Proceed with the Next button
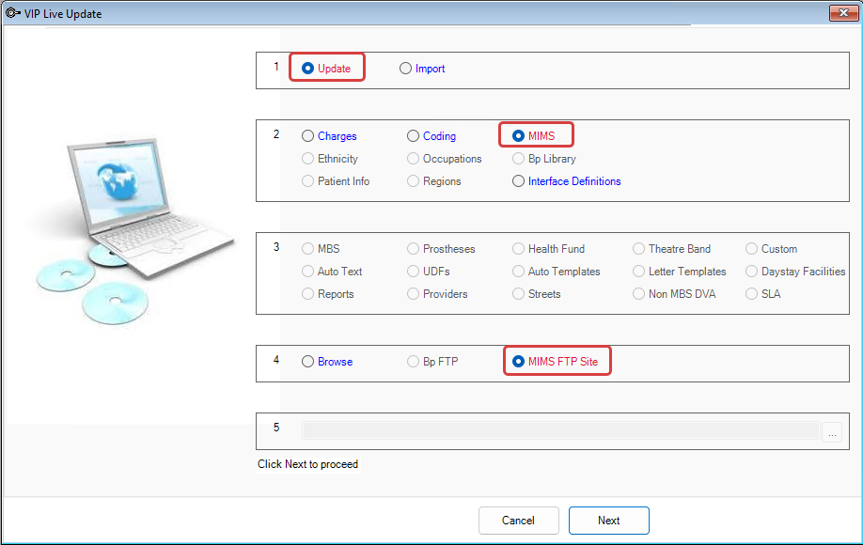 (x=609, y=521)
